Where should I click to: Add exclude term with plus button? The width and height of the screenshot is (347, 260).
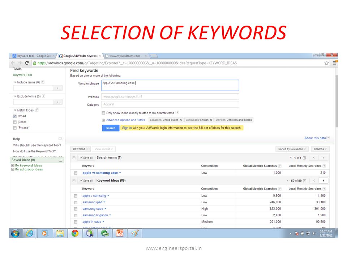pyautogui.click(x=58, y=102)
